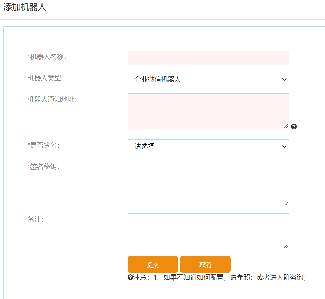Click the question mark icon before 注意 note
325x299 pixels.
pyautogui.click(x=130, y=277)
